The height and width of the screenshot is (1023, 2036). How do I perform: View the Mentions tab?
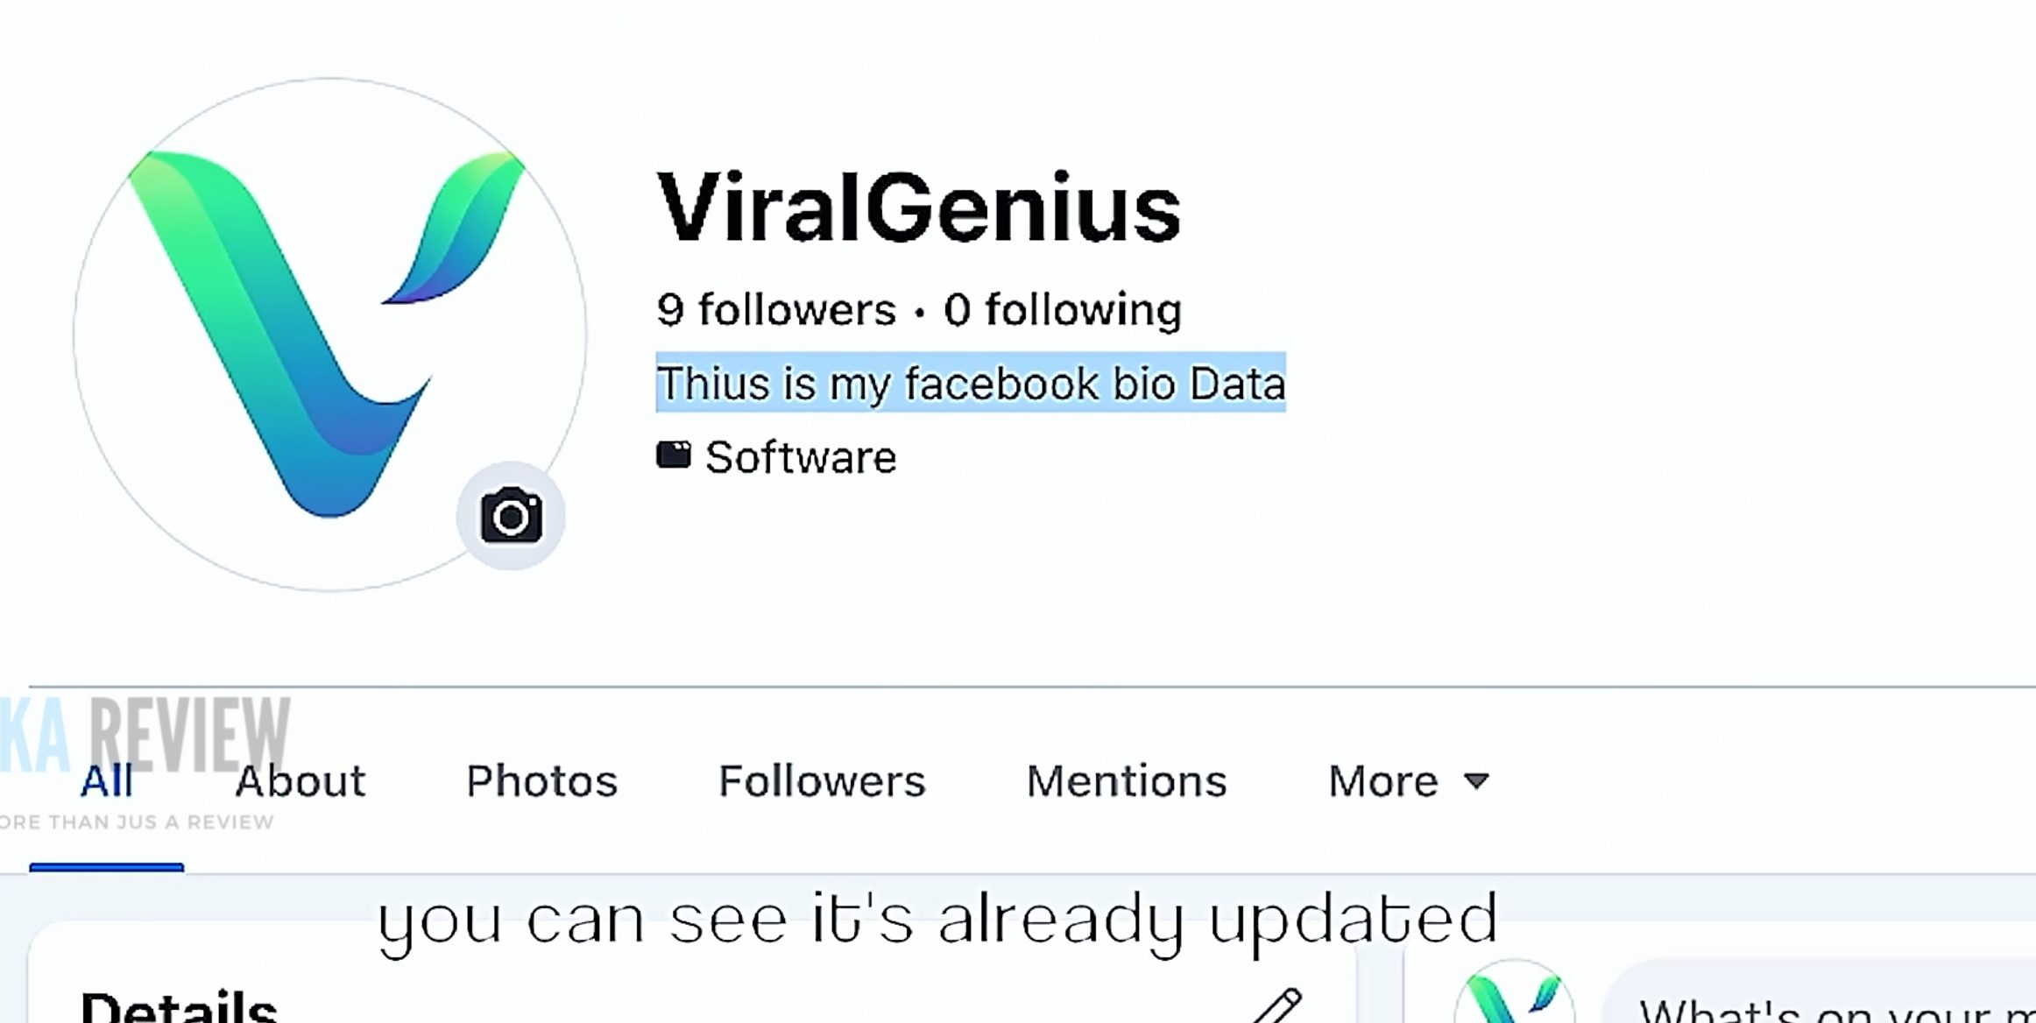(1126, 781)
